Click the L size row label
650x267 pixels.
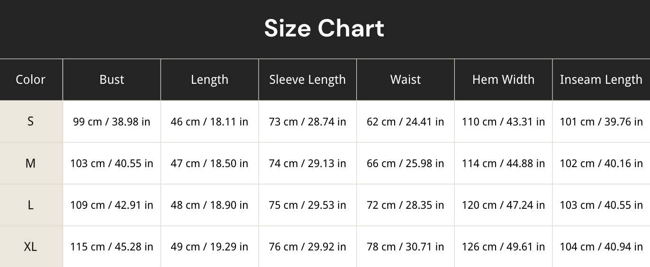pyautogui.click(x=31, y=205)
